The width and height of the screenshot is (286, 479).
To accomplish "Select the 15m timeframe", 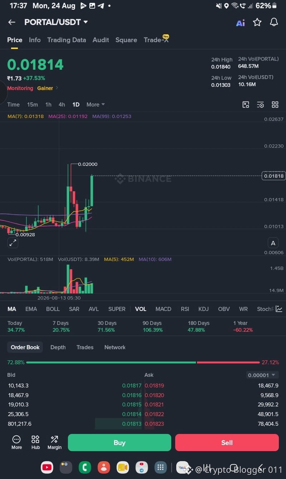I will [33, 105].
